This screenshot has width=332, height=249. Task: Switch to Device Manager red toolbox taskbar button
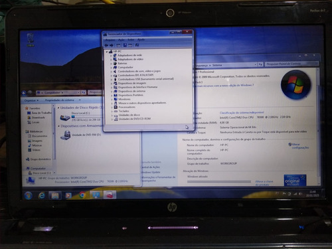[110, 195]
